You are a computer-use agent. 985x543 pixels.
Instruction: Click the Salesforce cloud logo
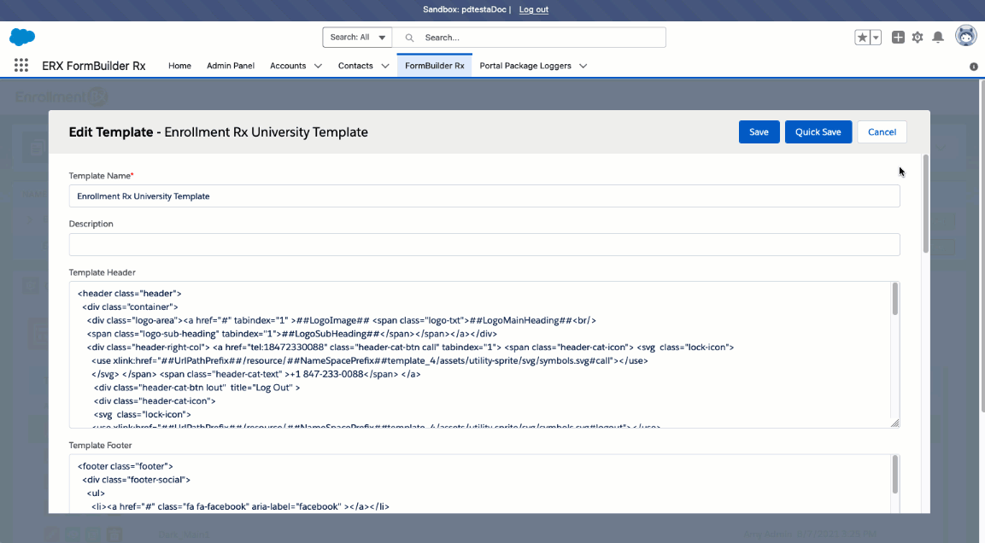22,37
